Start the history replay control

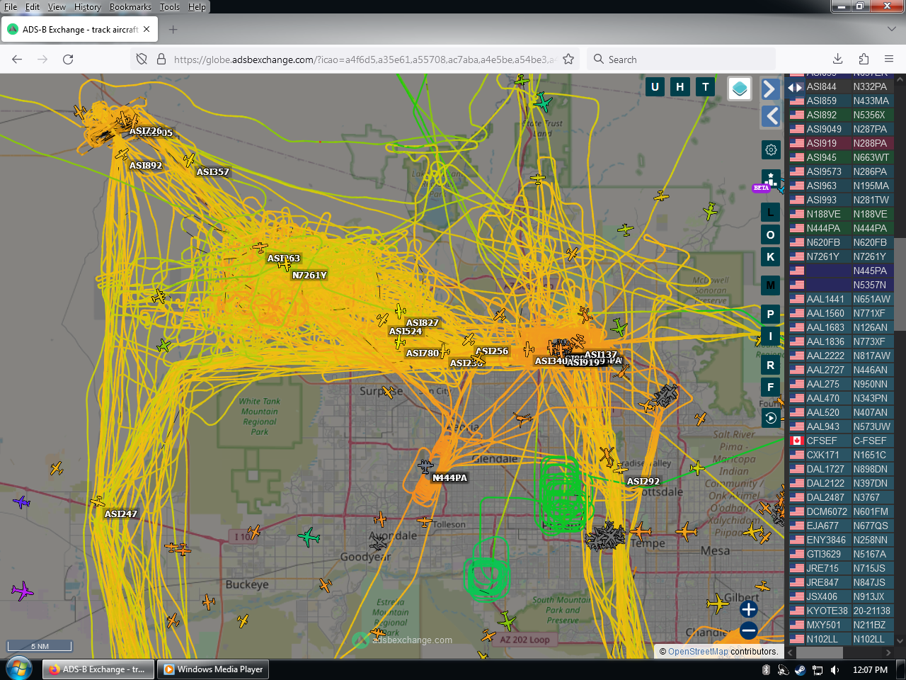(x=771, y=418)
